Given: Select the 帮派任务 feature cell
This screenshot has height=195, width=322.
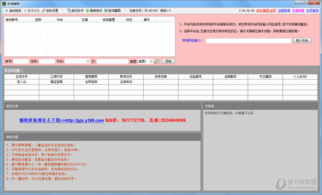Looking at the screenshot, I should pyautogui.click(x=126, y=76).
